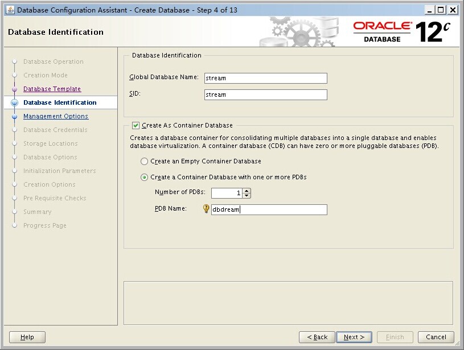Go to Database Template step
The height and width of the screenshot is (350, 464).
(x=52, y=89)
